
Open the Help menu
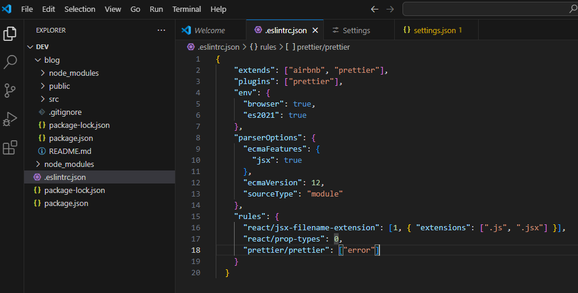tap(218, 9)
